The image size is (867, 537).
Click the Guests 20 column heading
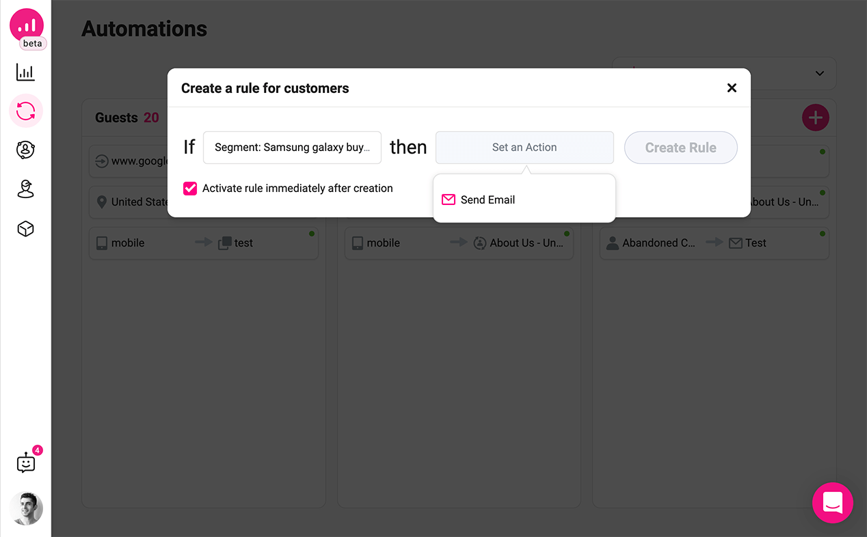(127, 118)
